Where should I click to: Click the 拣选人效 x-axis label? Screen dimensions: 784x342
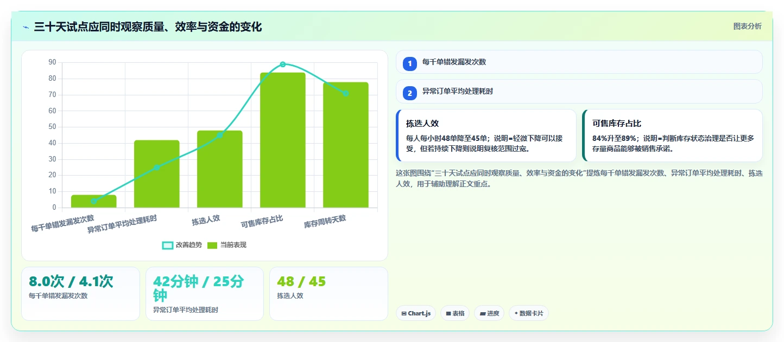pos(206,220)
